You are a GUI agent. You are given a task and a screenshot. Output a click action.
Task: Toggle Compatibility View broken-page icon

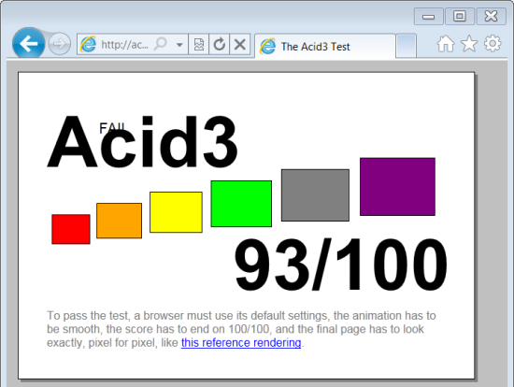click(x=199, y=44)
